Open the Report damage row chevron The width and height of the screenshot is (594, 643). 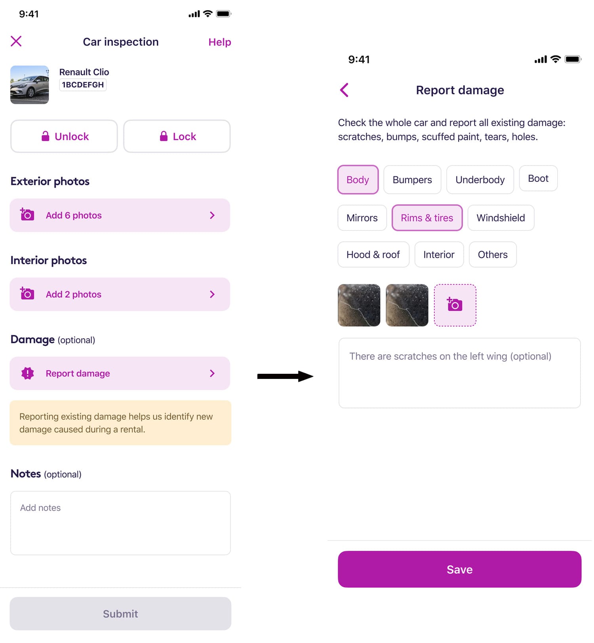(x=212, y=373)
